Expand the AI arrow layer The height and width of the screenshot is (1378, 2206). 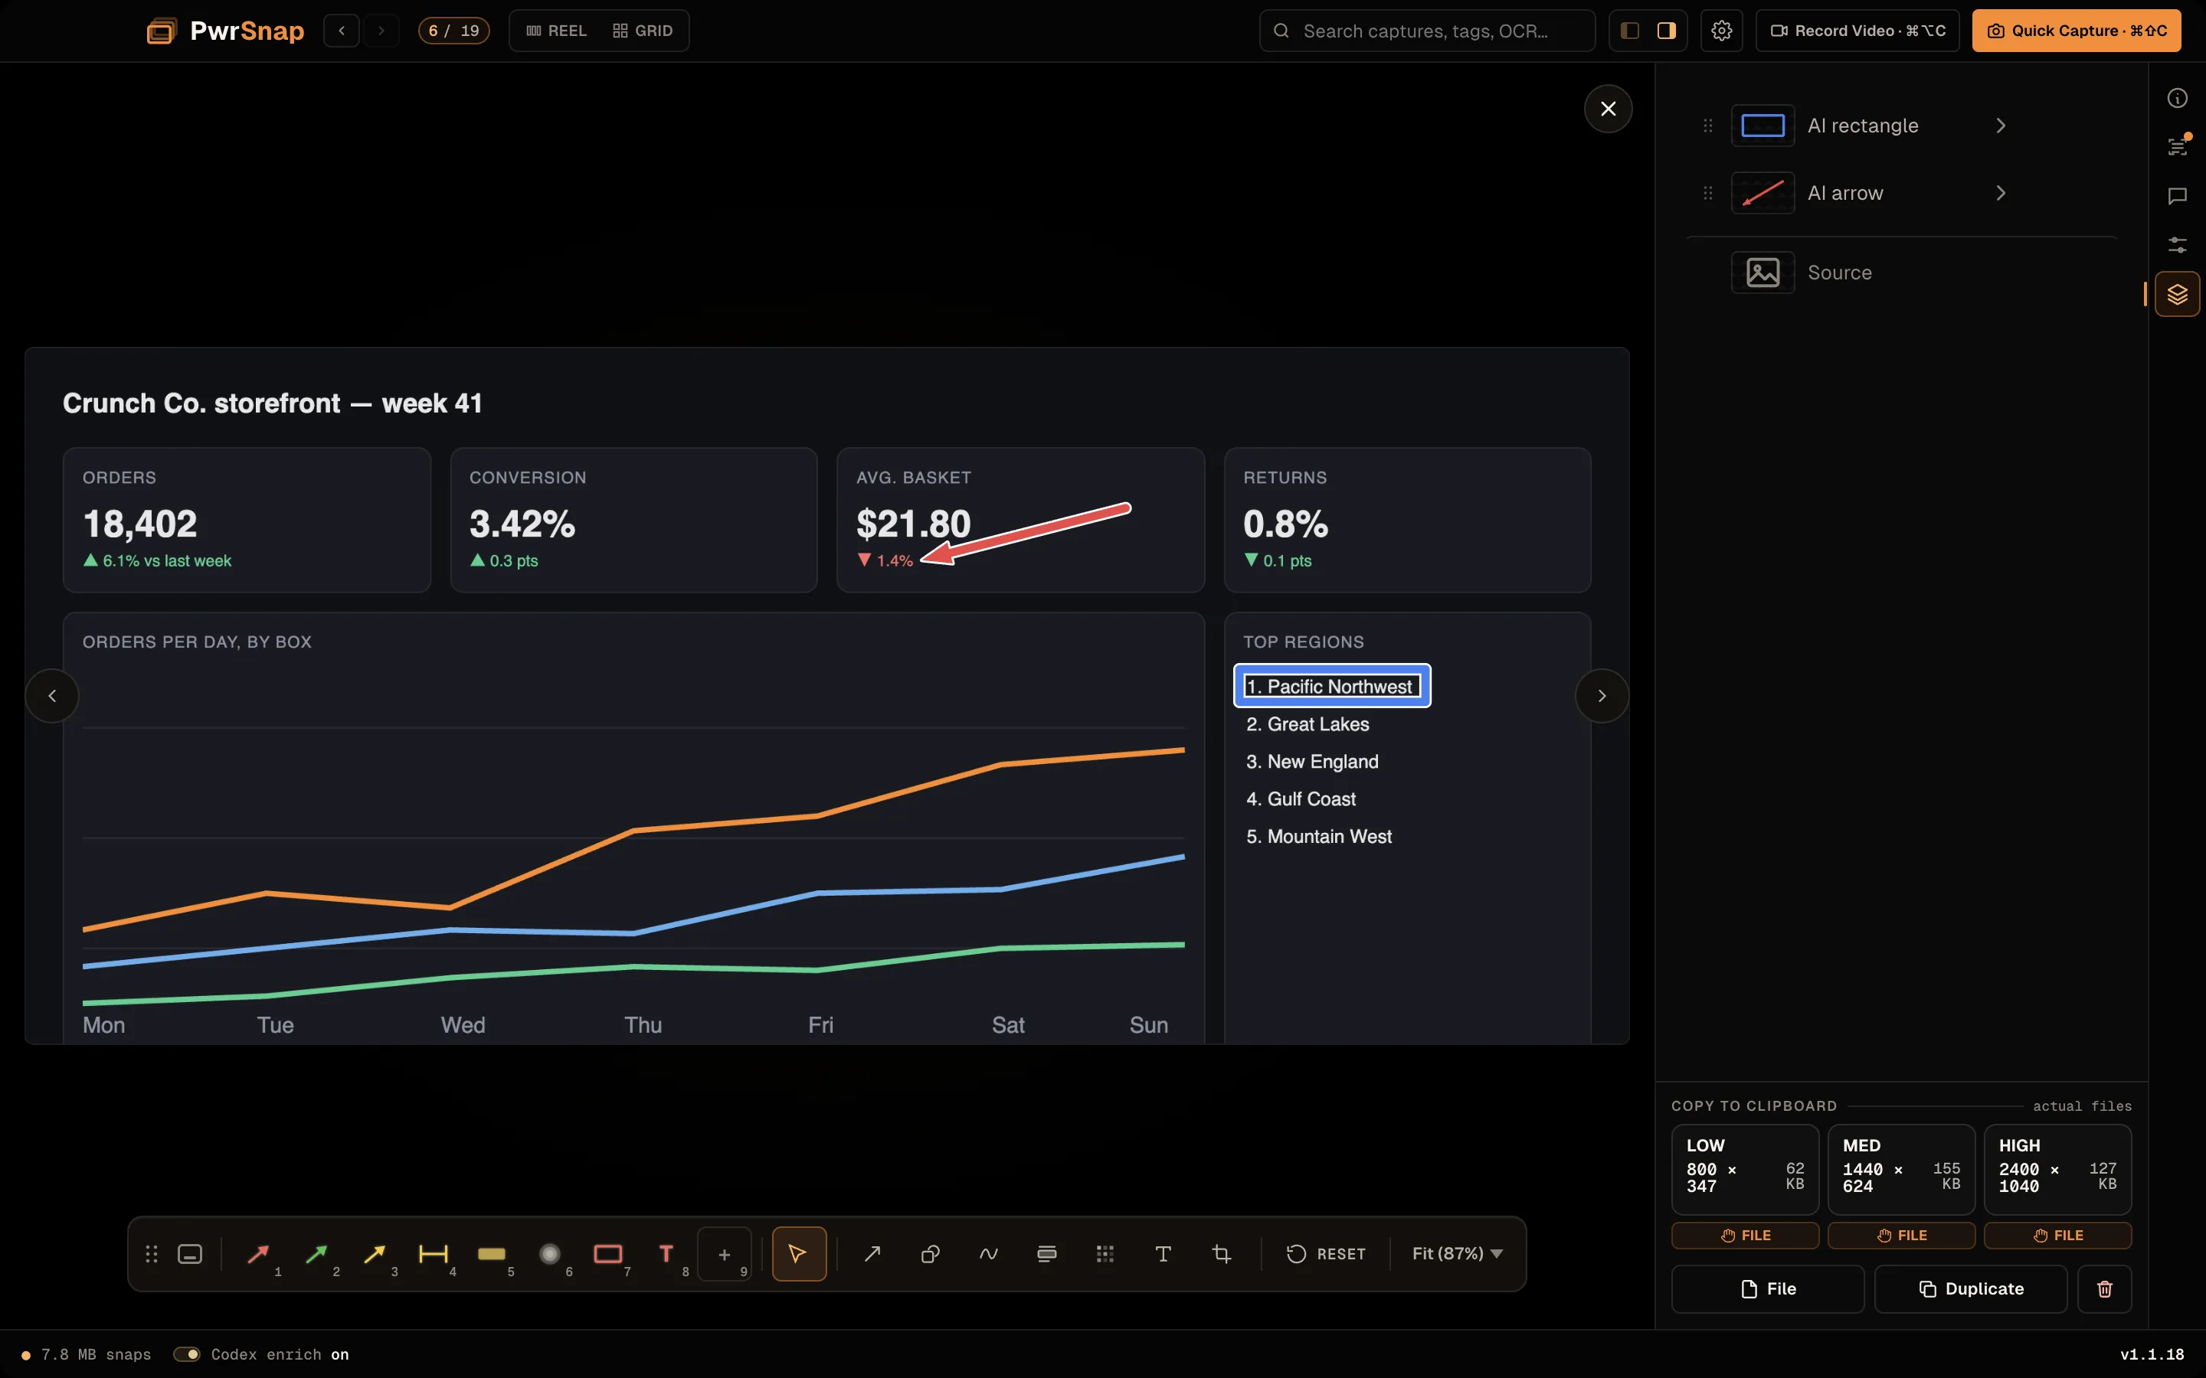click(x=2001, y=193)
